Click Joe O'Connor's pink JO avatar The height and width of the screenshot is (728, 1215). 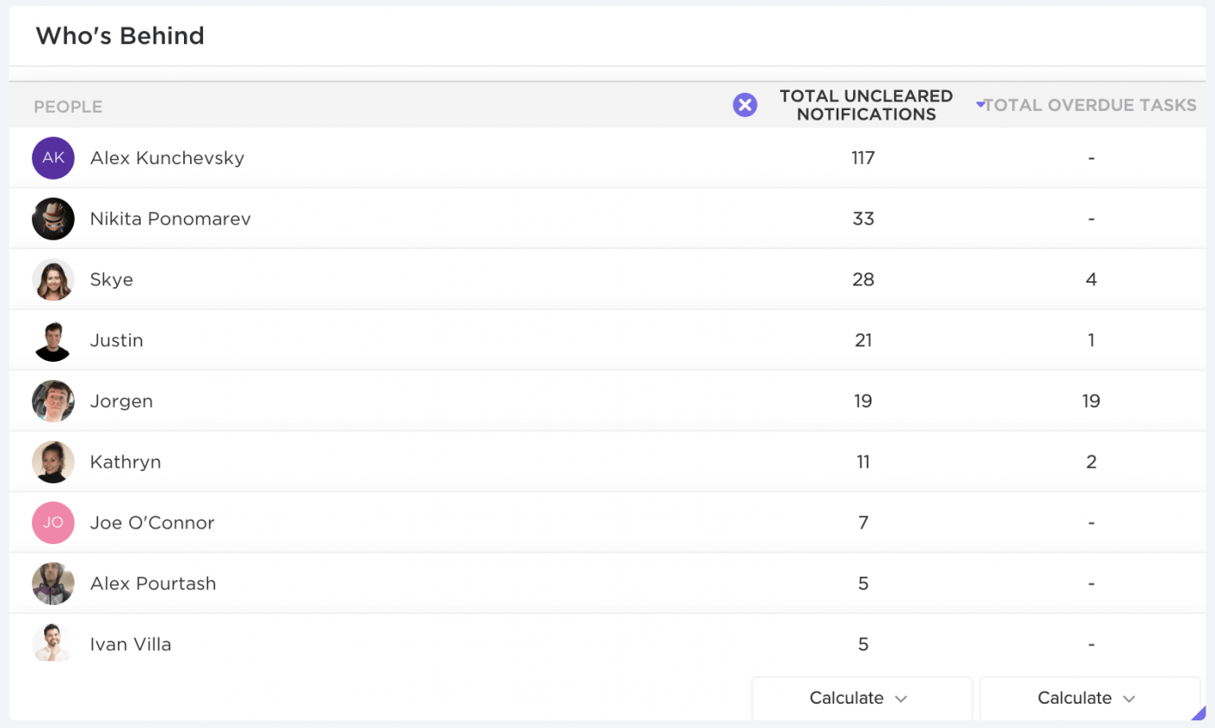pyautogui.click(x=53, y=522)
